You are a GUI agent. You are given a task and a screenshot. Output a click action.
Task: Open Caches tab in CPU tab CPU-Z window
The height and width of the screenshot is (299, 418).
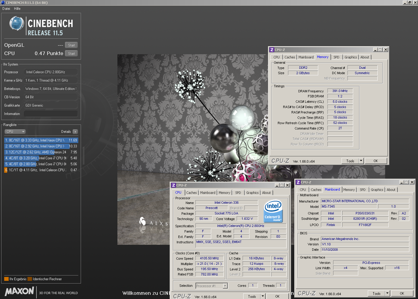(x=192, y=193)
